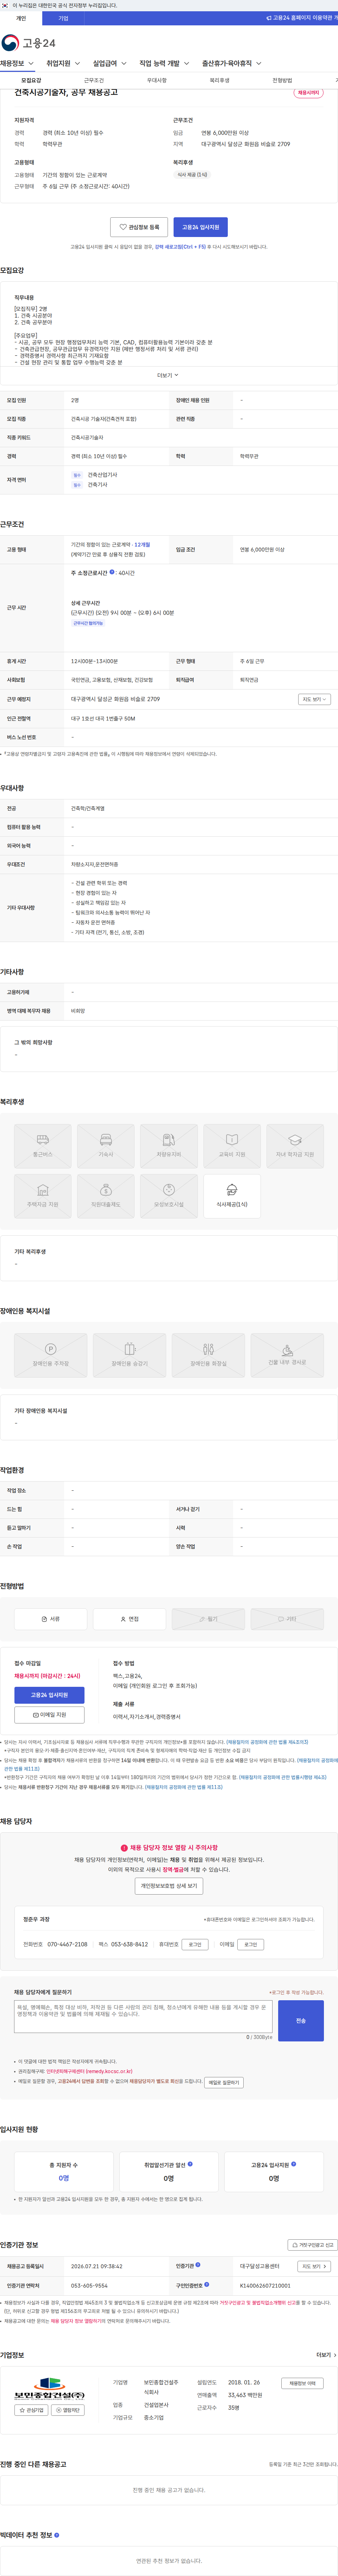Click the info icon beside 취업알선기관 알선
The height and width of the screenshot is (2576, 338).
[190, 2164]
